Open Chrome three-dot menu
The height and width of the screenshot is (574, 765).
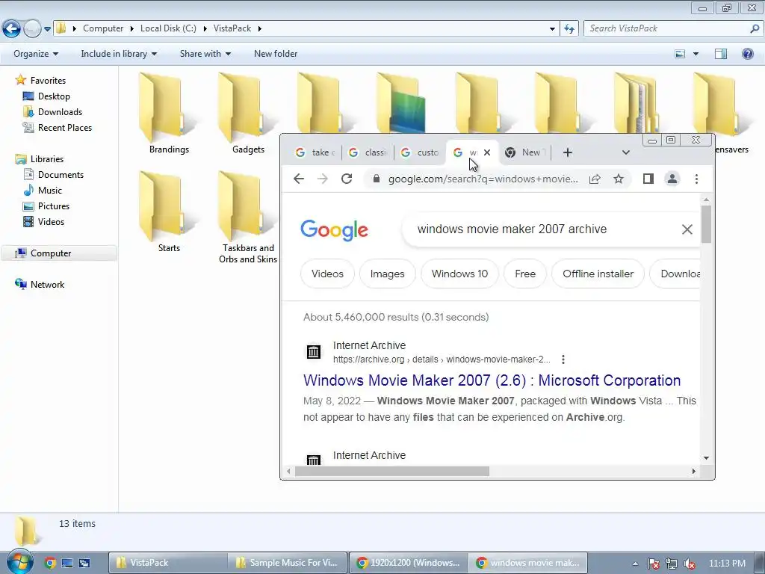(696, 179)
